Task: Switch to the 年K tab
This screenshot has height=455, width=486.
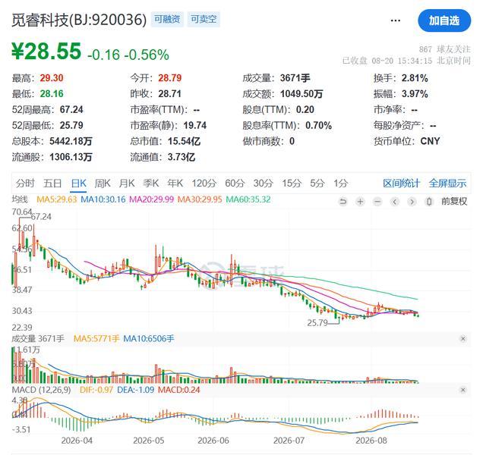Action: point(175,184)
